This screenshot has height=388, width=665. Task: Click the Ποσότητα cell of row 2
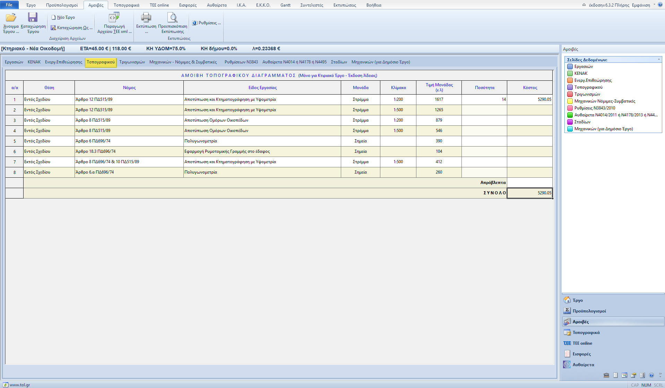[484, 110]
